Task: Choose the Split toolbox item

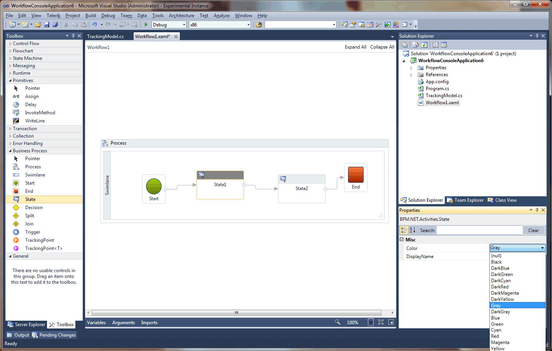Action: click(30, 216)
